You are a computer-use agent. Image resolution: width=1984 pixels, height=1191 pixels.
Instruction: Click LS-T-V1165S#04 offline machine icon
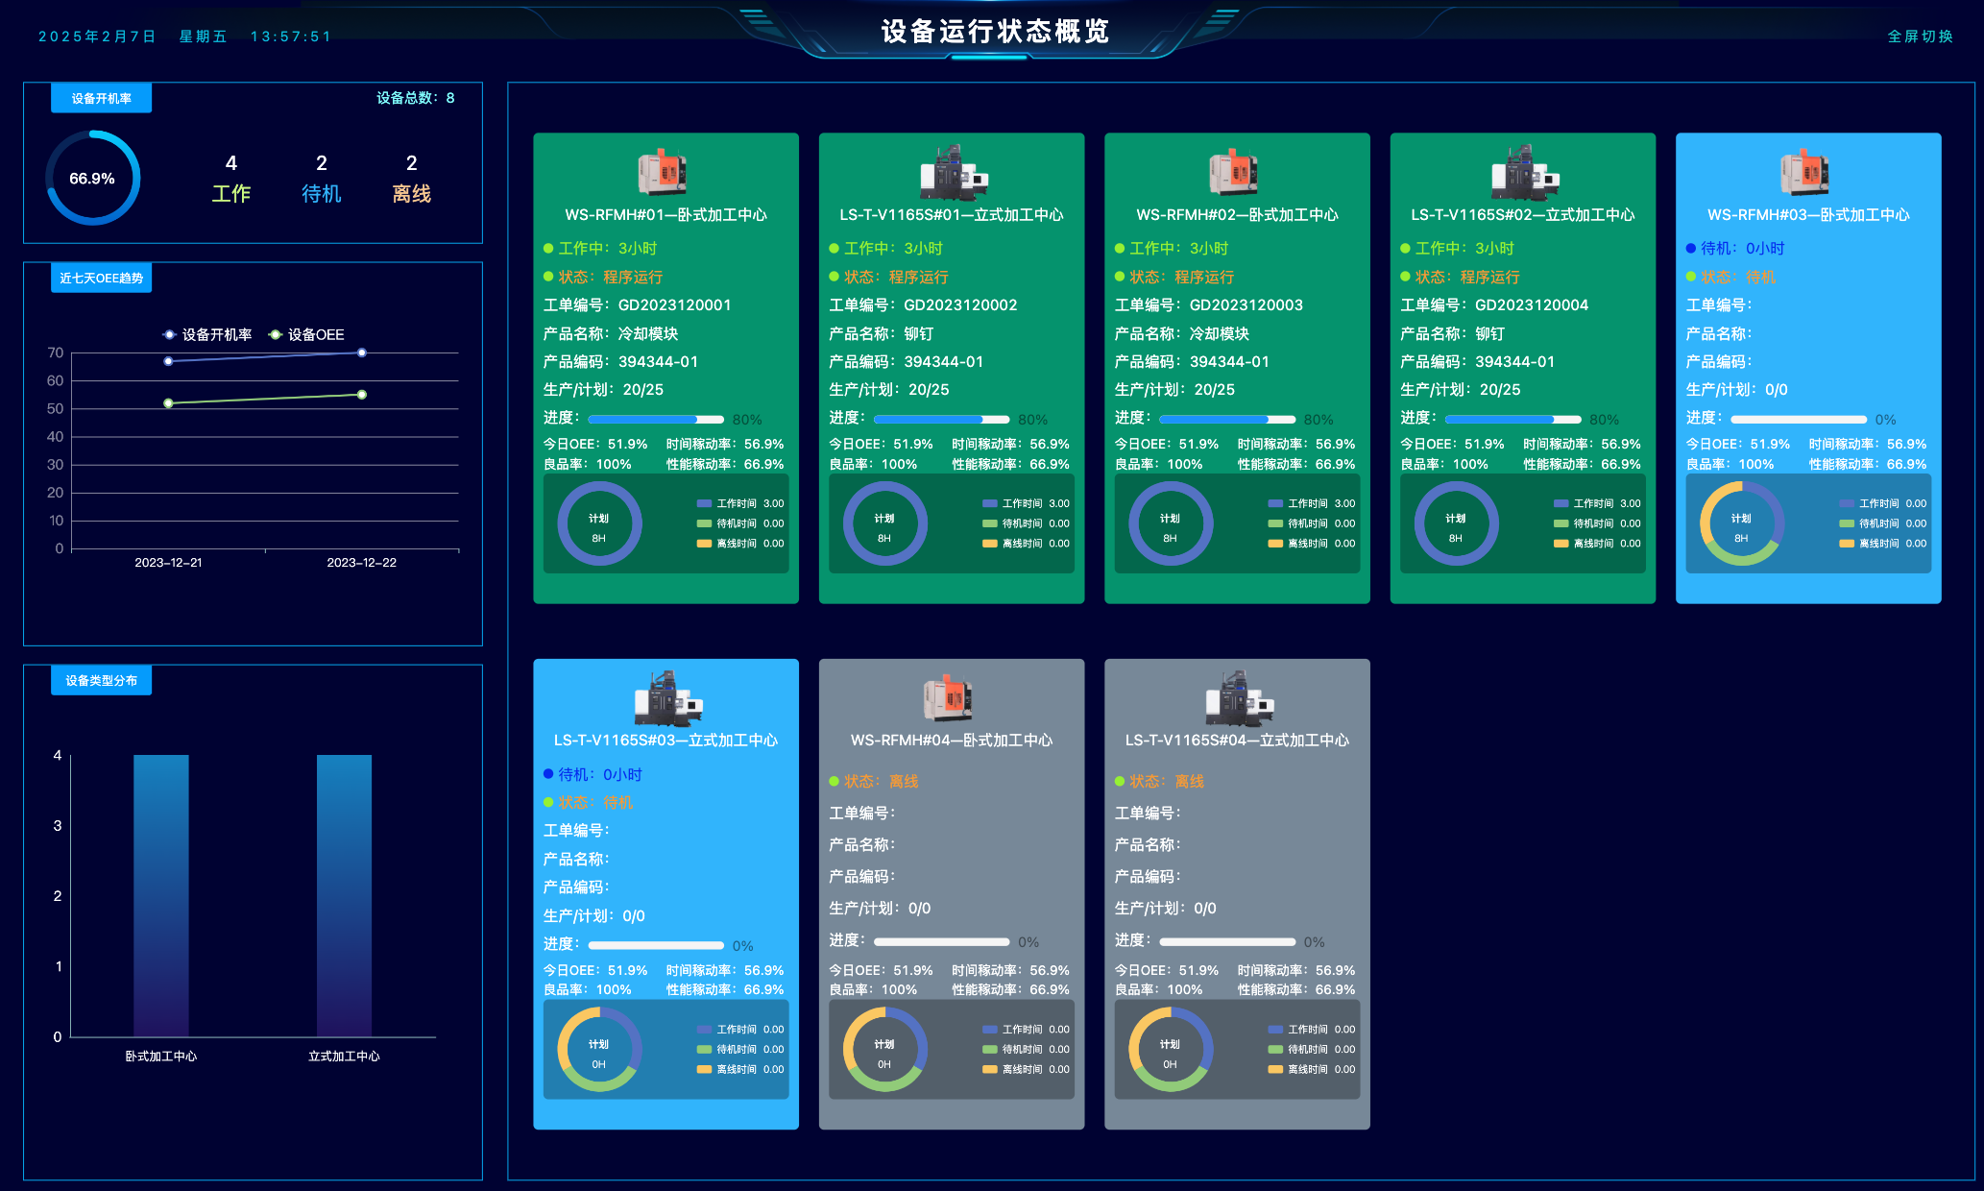click(x=1239, y=698)
